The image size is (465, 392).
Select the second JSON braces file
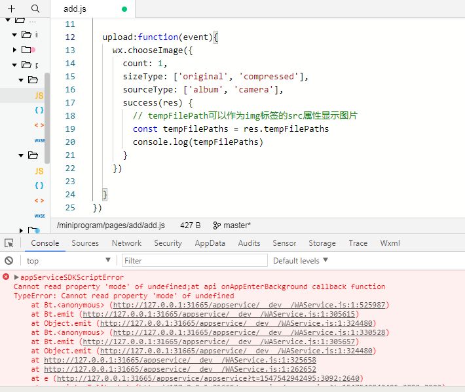coord(39,186)
